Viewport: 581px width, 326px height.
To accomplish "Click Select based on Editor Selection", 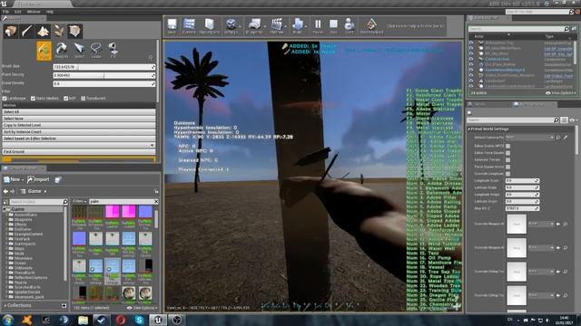I will click(79, 139).
